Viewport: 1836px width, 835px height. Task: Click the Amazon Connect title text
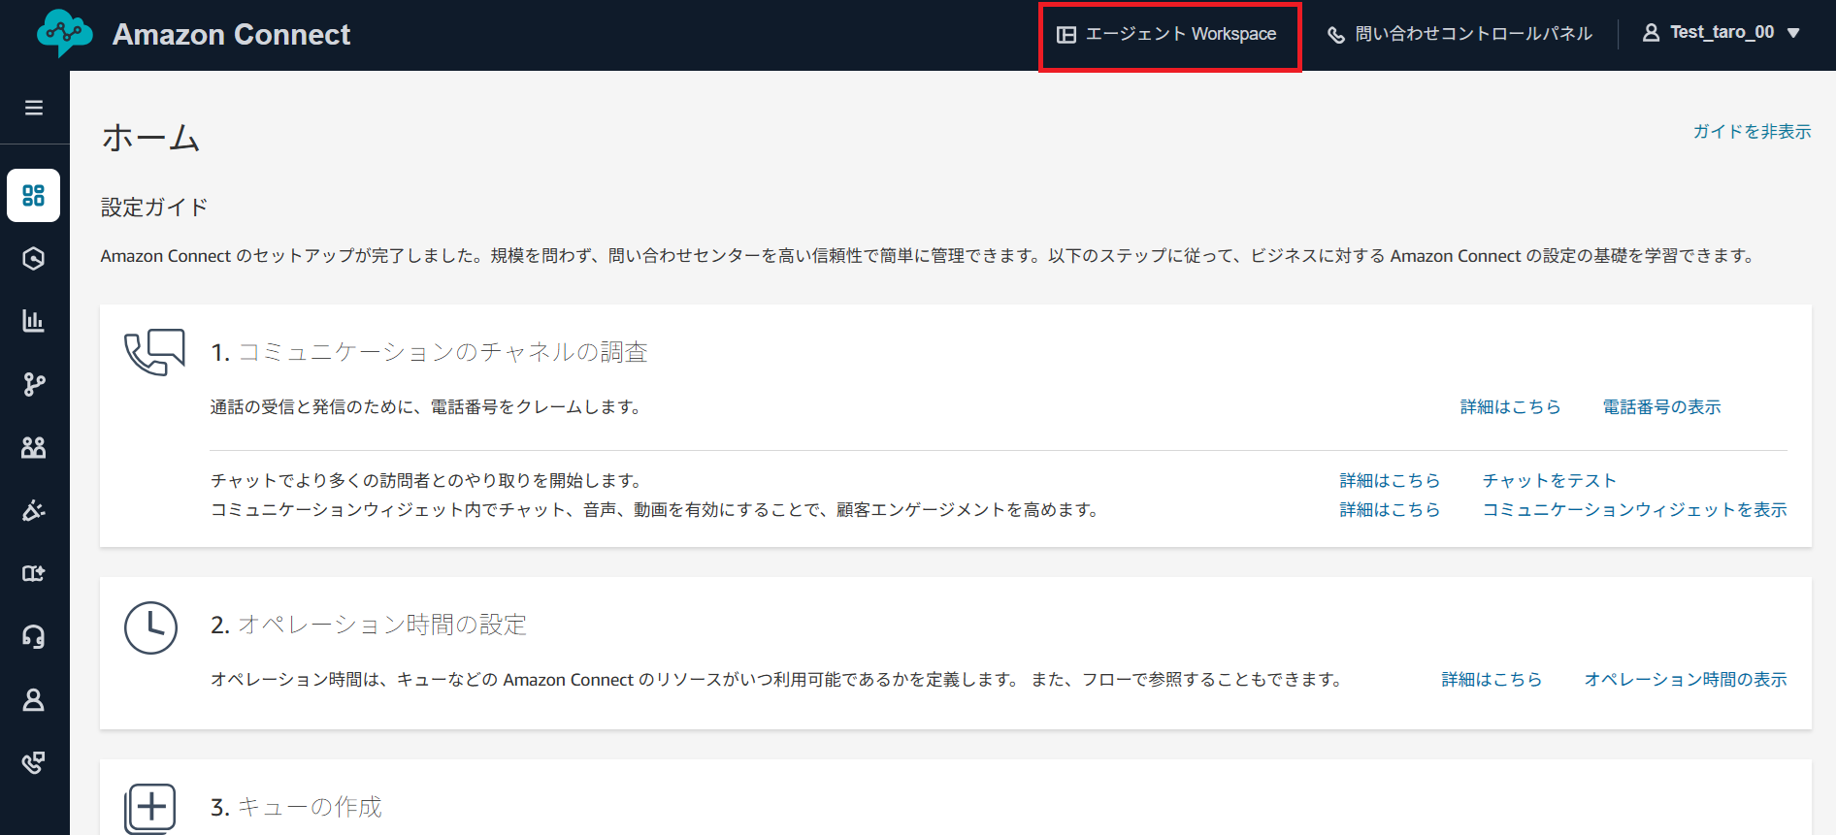tap(231, 35)
